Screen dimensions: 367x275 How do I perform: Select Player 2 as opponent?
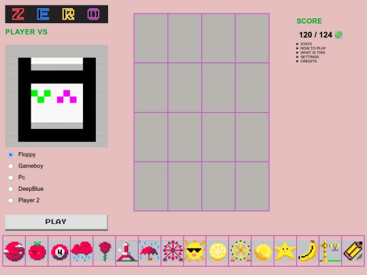[x=10, y=200]
